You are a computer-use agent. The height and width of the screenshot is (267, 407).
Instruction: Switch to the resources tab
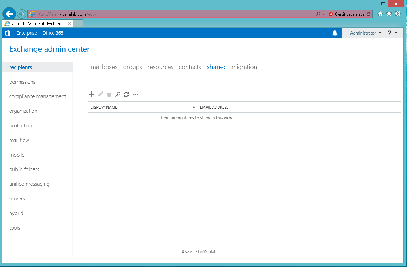tap(160, 67)
